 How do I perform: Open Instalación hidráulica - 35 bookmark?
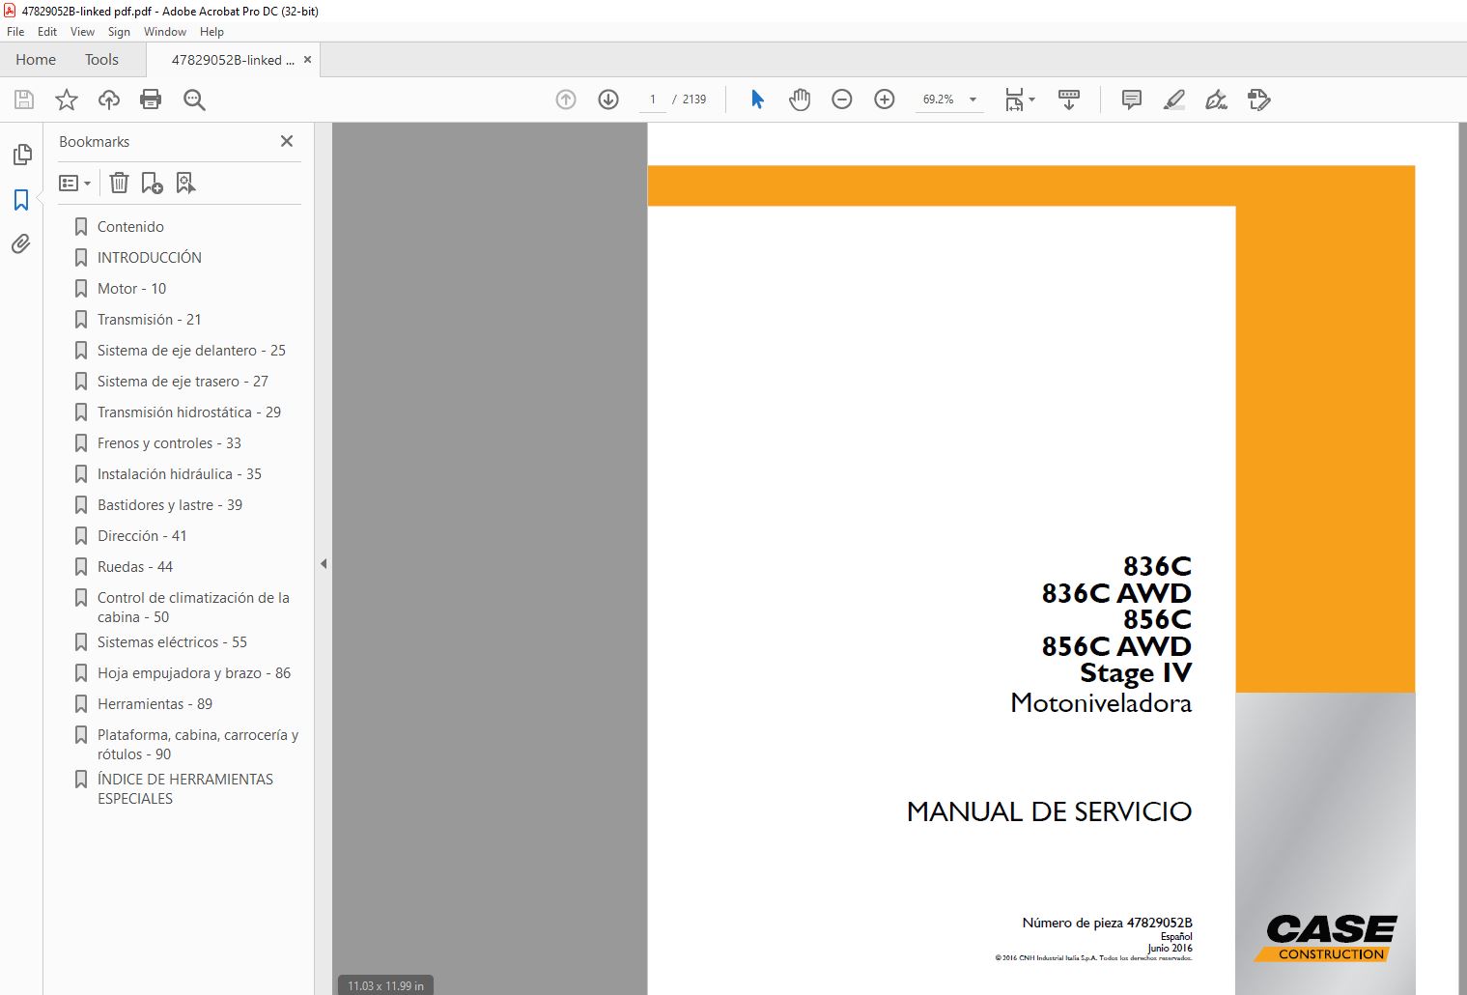tap(180, 474)
